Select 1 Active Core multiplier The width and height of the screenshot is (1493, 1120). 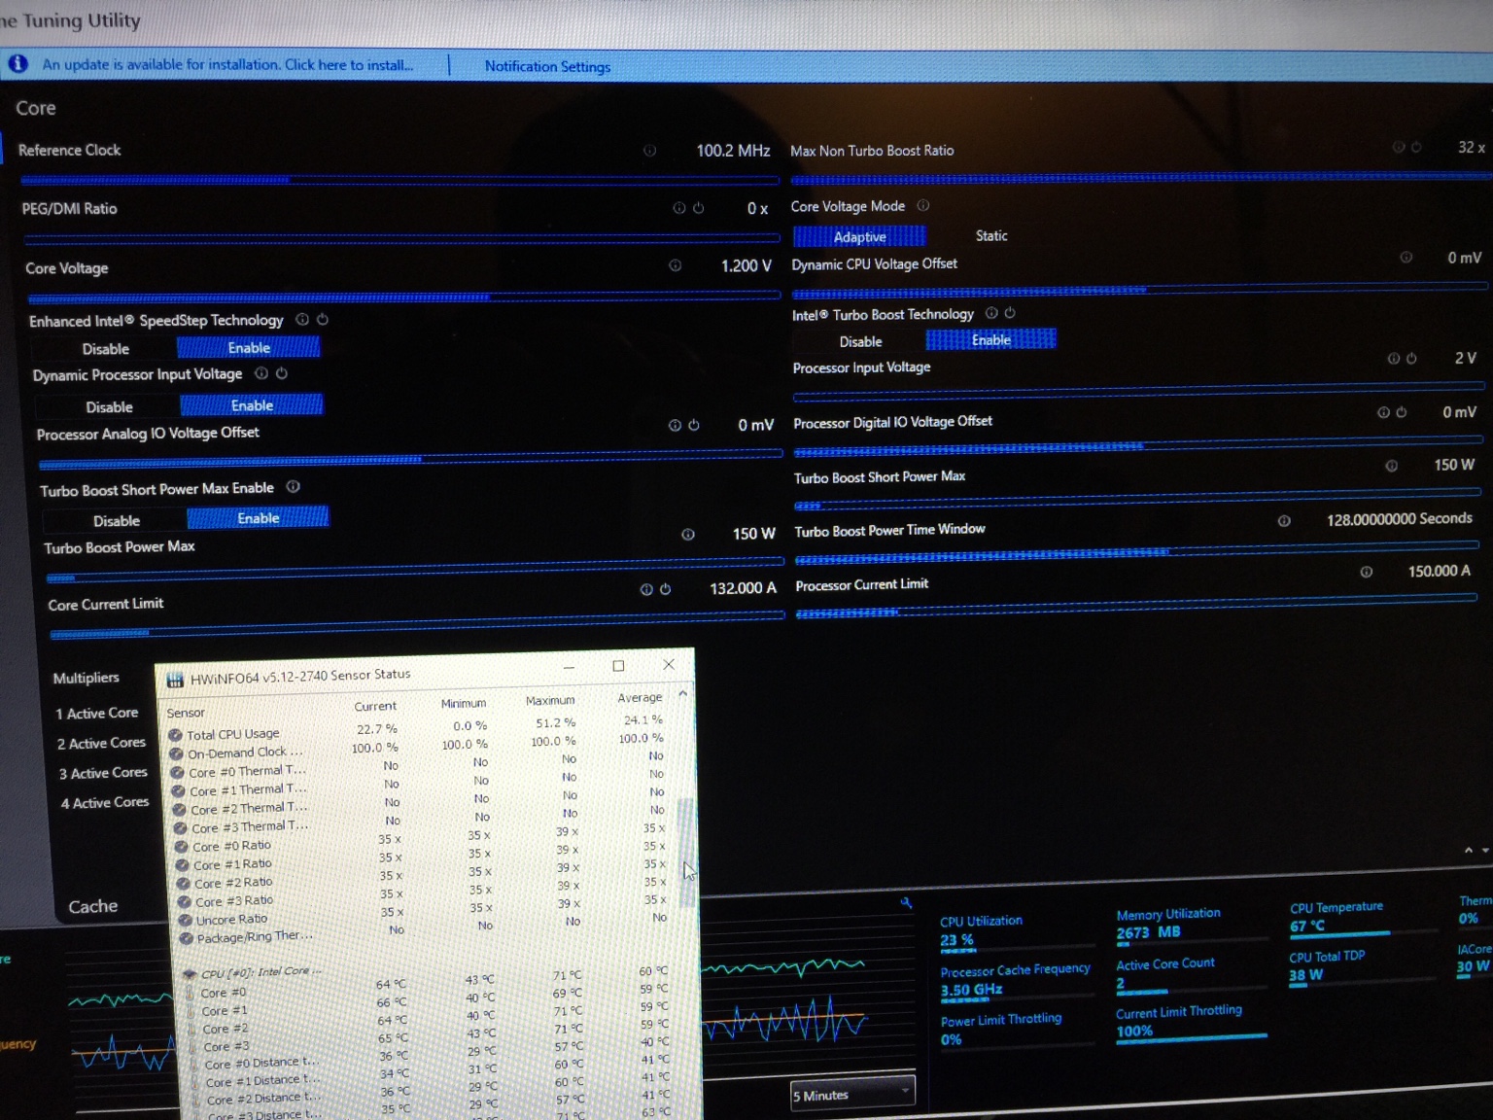click(96, 714)
